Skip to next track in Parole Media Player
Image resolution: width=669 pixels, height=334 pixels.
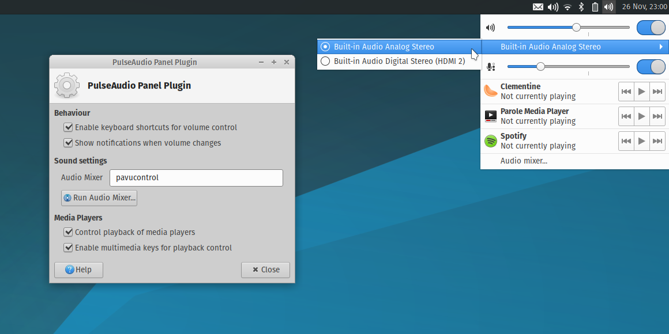(657, 116)
